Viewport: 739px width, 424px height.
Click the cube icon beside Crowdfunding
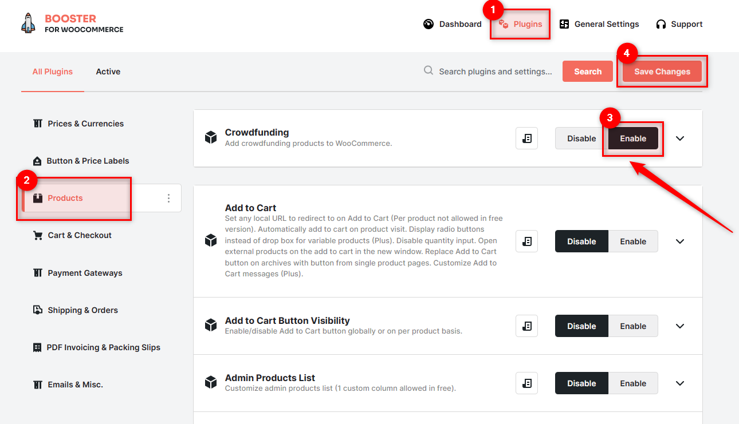click(211, 137)
